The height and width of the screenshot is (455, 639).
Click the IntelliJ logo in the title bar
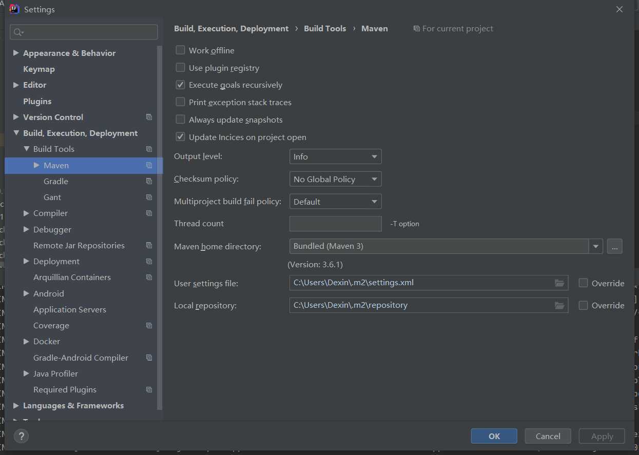click(14, 9)
